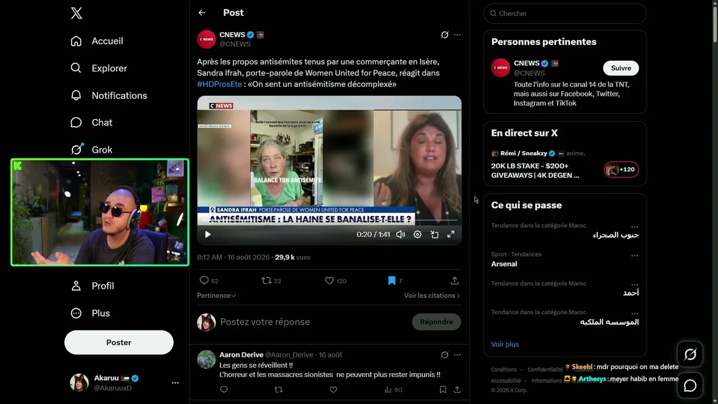This screenshot has width=718, height=404.
Task: Expand video to fullscreen
Action: coord(450,235)
